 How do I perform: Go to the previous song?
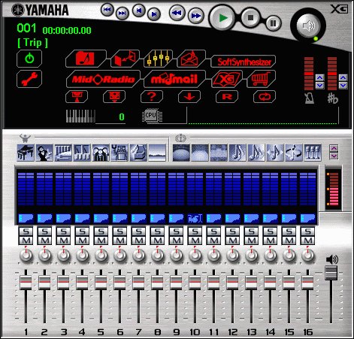[x=139, y=11]
